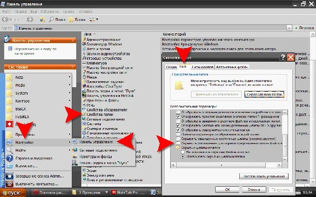Click the Forward arrow in Explorer toolbar
This screenshot has height=197, width=316.
pos(30,19)
